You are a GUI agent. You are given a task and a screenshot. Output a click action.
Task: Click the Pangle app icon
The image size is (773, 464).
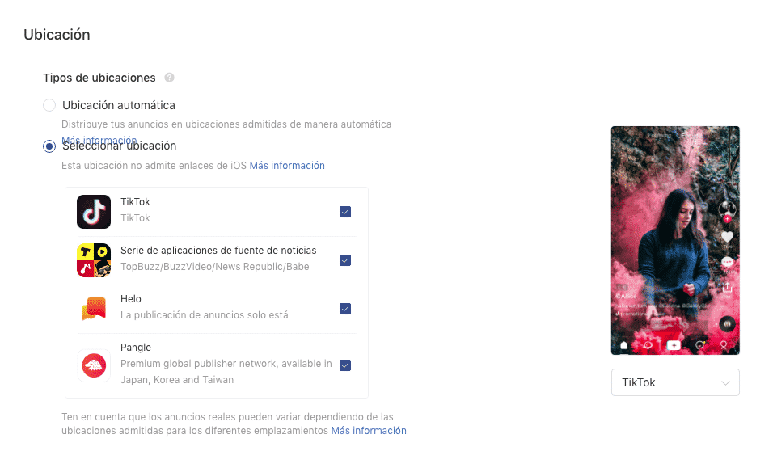pyautogui.click(x=94, y=365)
